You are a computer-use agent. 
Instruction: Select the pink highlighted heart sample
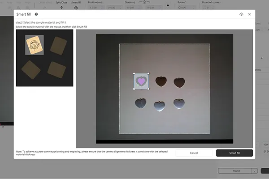(x=141, y=81)
